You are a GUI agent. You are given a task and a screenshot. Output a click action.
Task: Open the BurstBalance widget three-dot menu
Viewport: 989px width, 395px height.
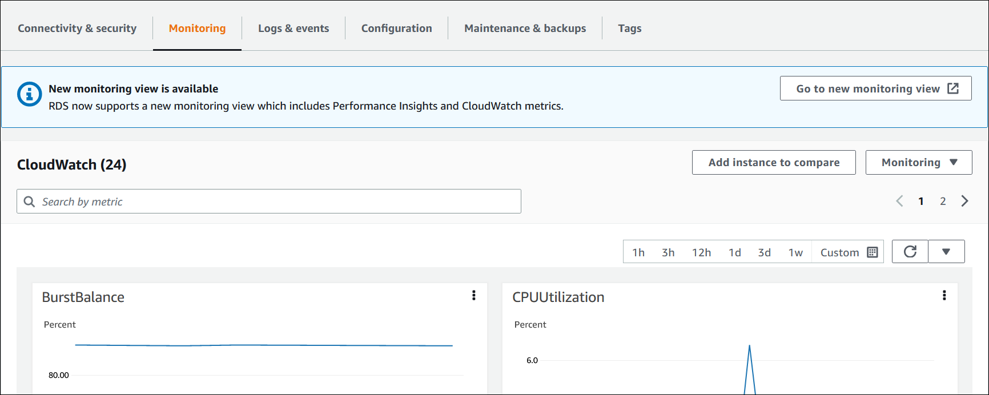(x=473, y=295)
